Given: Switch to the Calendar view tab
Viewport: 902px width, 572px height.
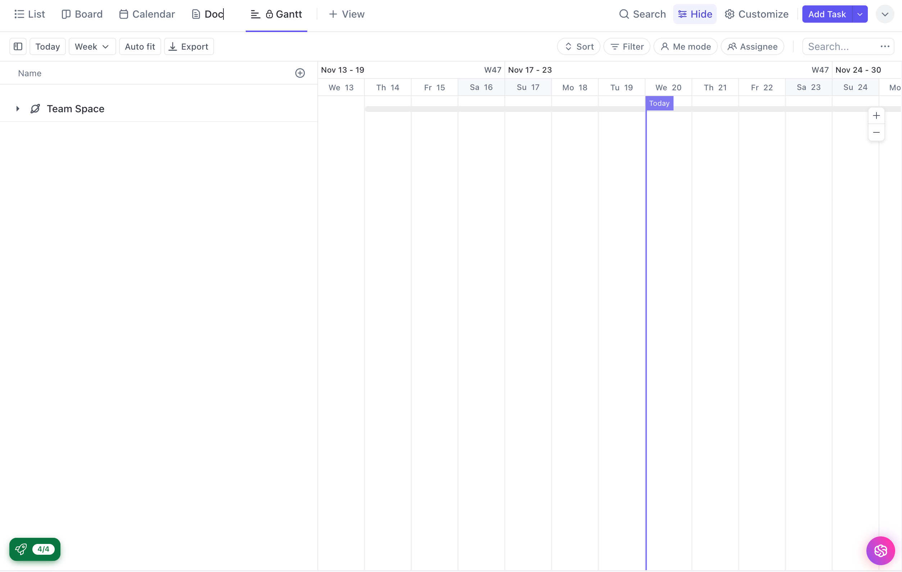Looking at the screenshot, I should pos(147,14).
